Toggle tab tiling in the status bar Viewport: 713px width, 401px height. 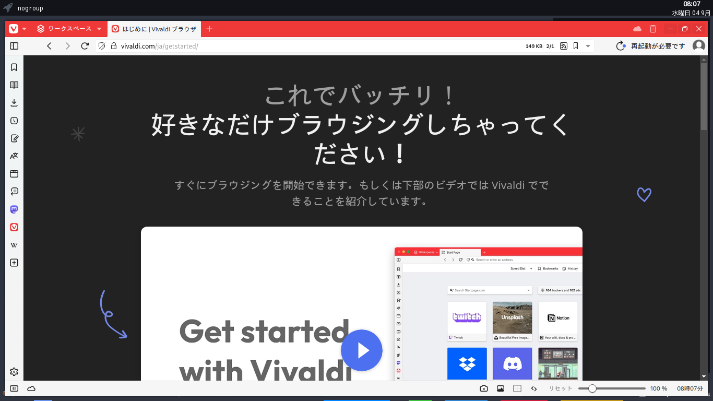(517, 388)
